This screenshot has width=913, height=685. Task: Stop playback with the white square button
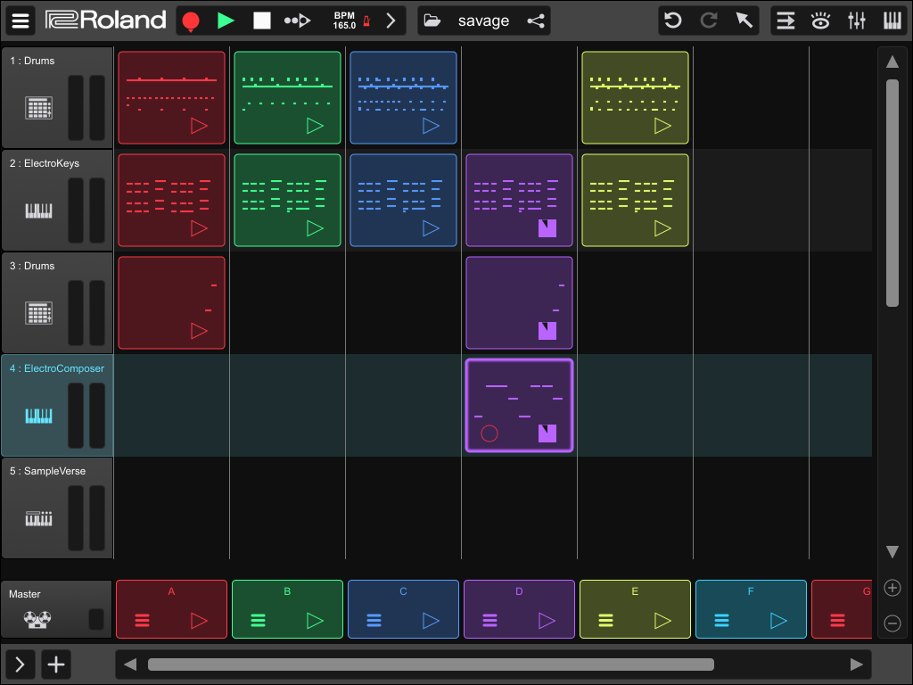point(262,21)
